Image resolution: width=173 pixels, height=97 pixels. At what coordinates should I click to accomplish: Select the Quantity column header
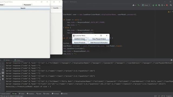click(56, 8)
